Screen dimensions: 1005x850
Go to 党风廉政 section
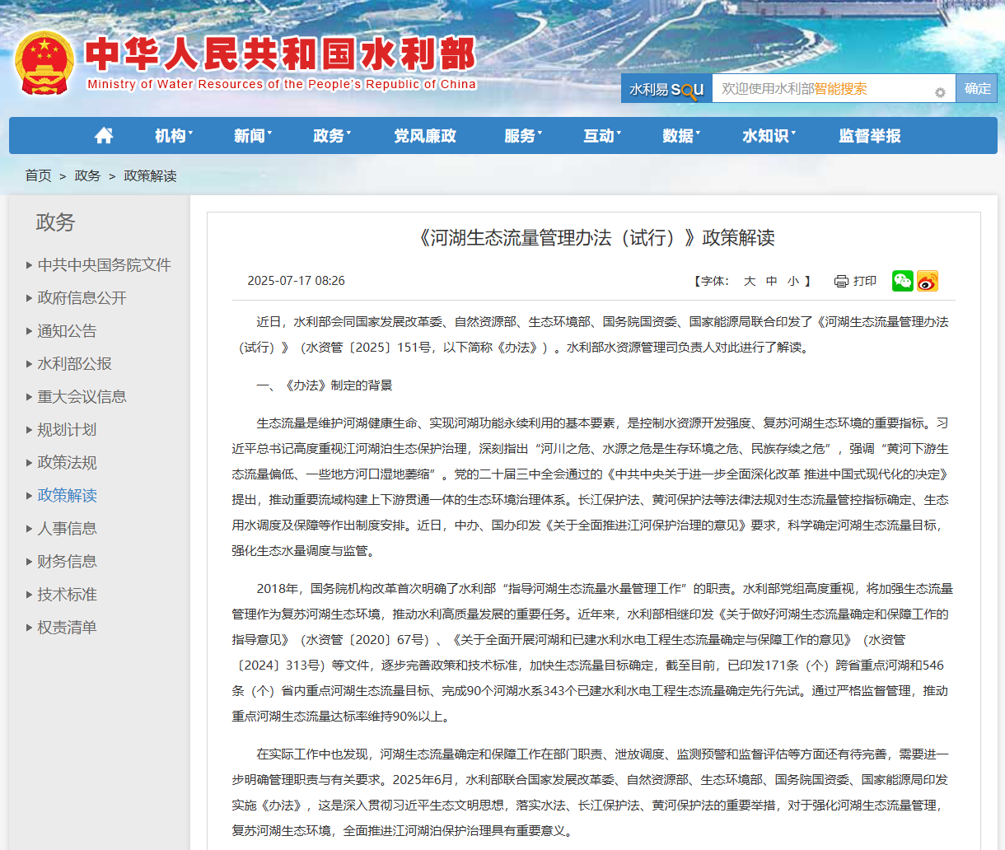[425, 136]
